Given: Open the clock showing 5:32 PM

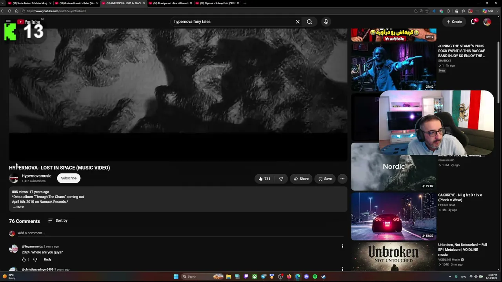Looking at the screenshot, I should 491,277.
